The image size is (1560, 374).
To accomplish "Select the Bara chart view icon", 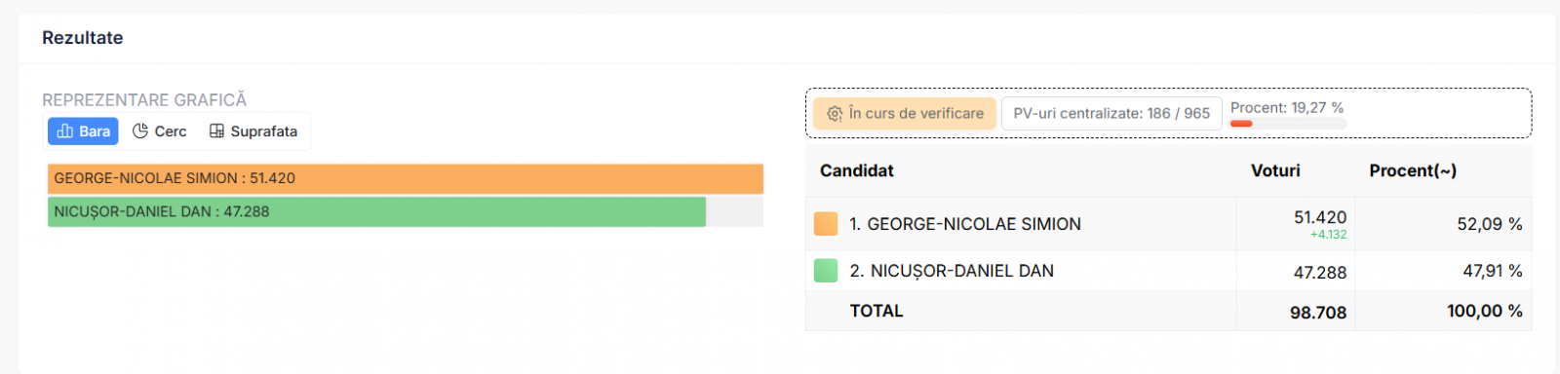I will 65,131.
